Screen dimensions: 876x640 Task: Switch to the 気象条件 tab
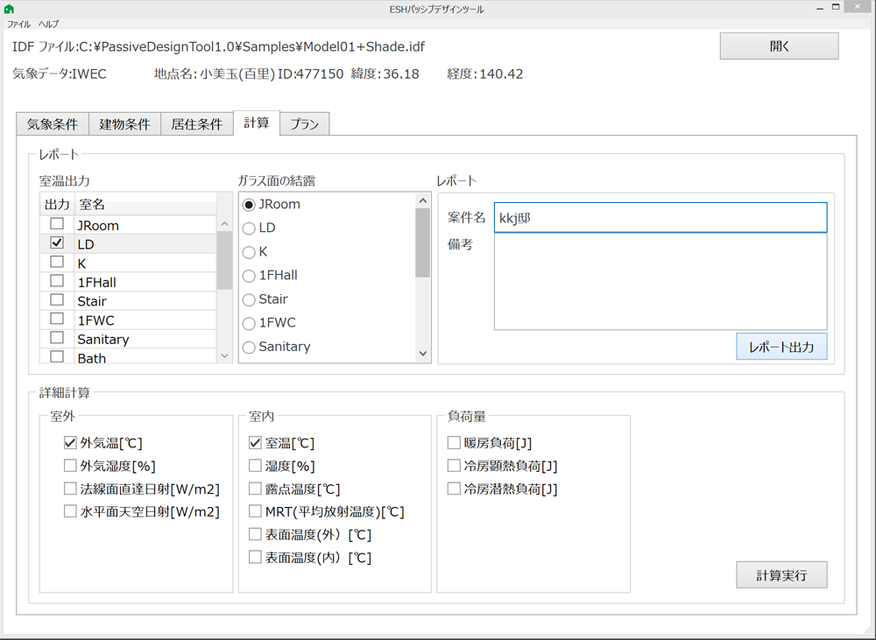(x=52, y=124)
